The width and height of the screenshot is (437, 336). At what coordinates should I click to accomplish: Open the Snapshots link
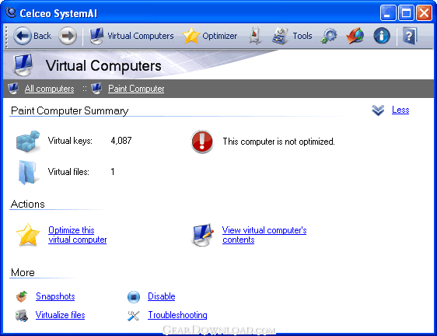tap(55, 296)
